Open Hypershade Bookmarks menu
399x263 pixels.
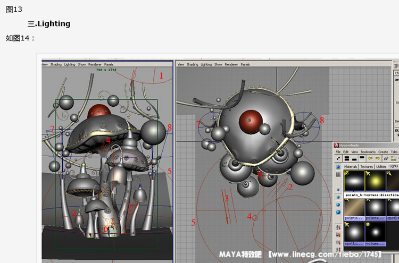pyautogui.click(x=368, y=152)
